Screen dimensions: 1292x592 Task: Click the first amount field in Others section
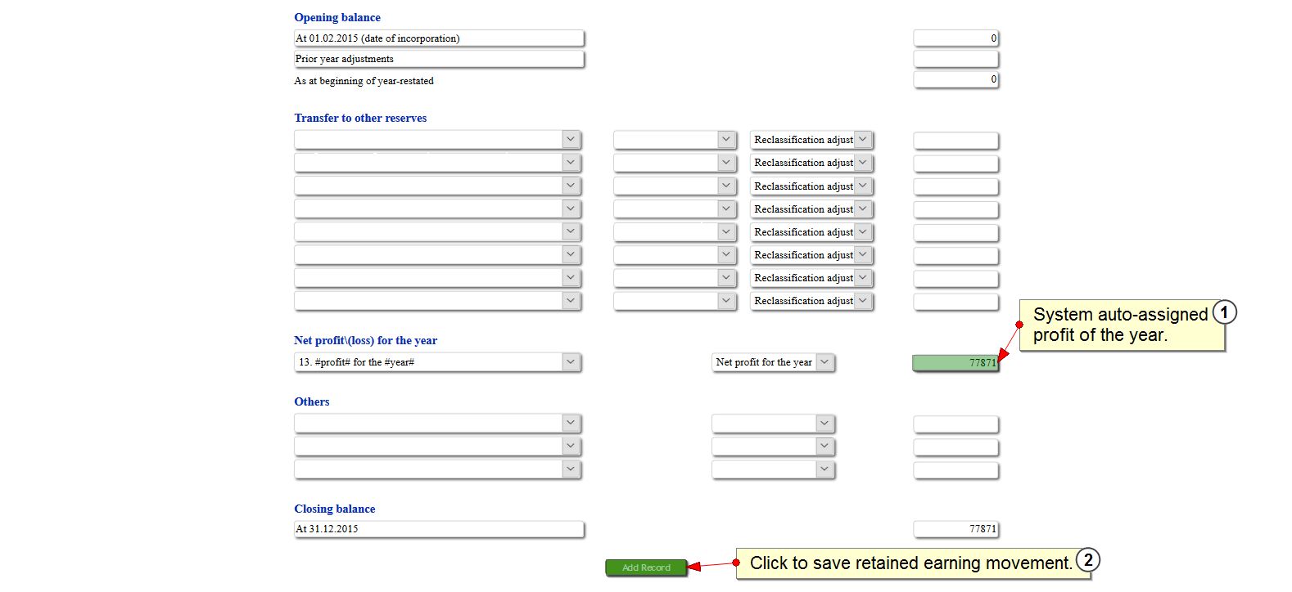(955, 424)
